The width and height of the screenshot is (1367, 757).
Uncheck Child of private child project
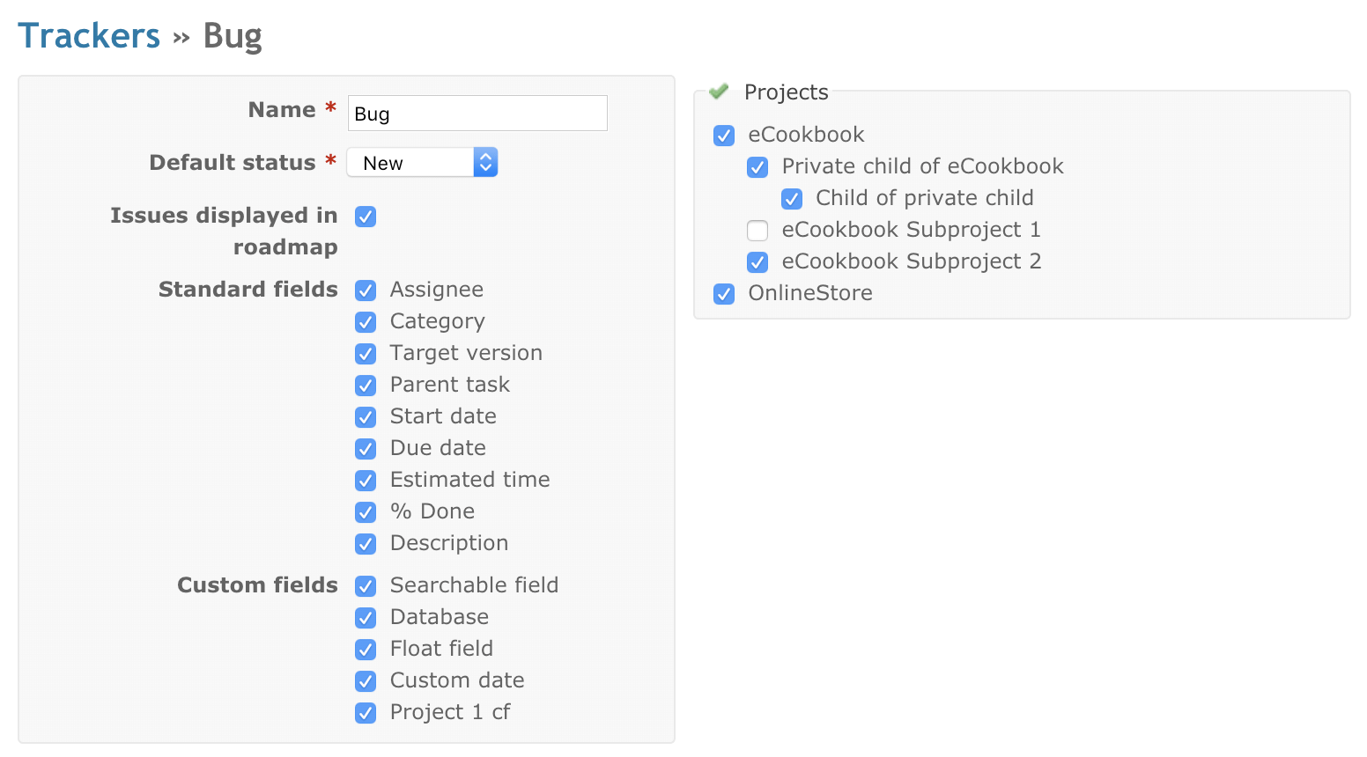tap(792, 199)
